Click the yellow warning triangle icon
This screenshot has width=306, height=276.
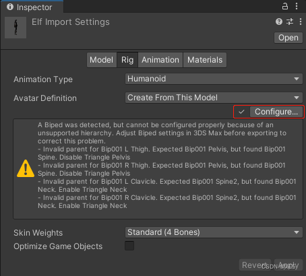[26, 168]
